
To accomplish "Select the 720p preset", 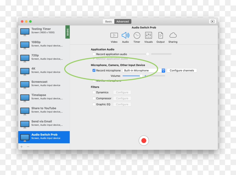I will (x=44, y=58).
